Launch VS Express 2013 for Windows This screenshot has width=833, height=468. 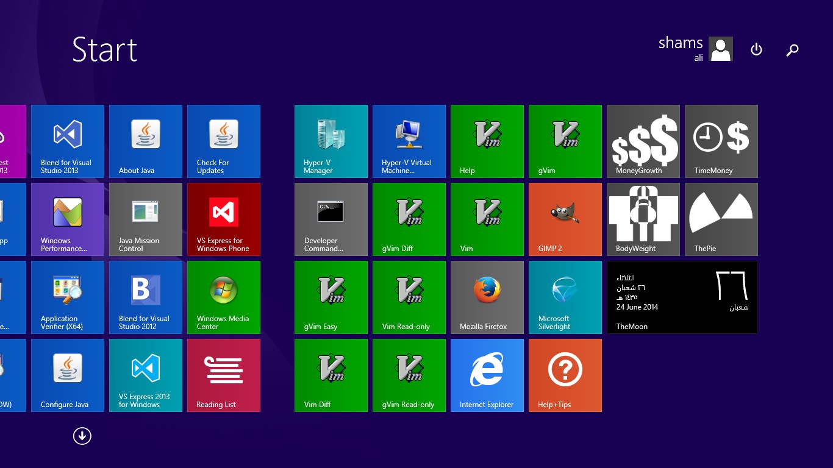coord(146,375)
